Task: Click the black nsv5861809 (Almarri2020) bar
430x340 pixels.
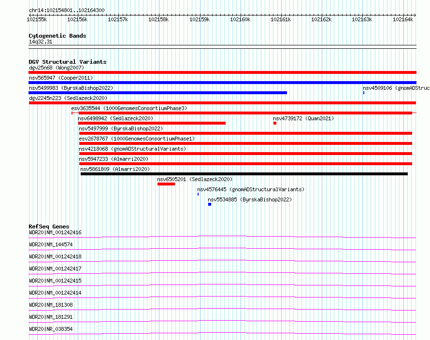Action: (244, 174)
